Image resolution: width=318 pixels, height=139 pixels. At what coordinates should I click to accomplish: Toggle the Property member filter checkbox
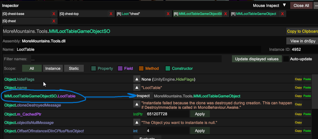pyautogui.click(x=94, y=68)
